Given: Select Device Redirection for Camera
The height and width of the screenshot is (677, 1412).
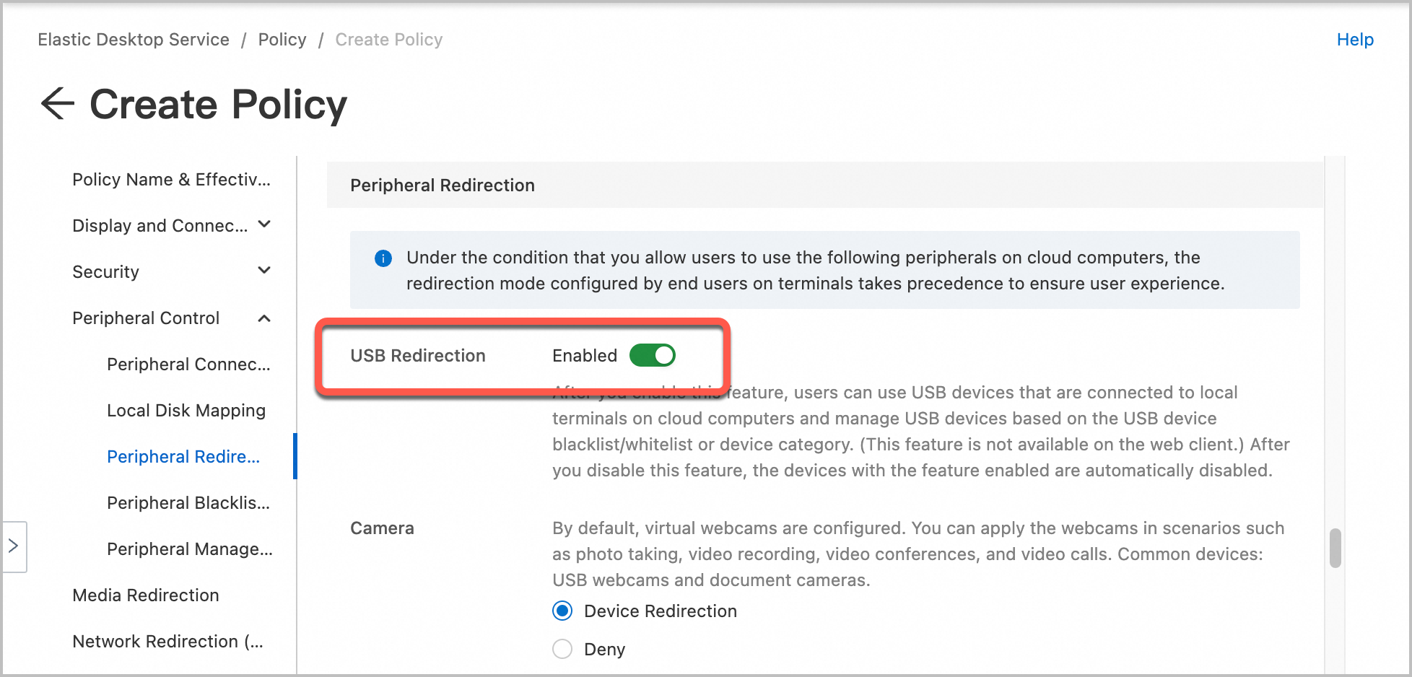Looking at the screenshot, I should [x=562, y=611].
